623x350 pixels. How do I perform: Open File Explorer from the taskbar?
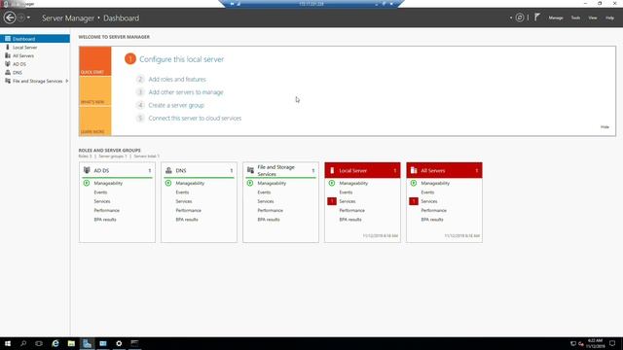[x=71, y=343]
